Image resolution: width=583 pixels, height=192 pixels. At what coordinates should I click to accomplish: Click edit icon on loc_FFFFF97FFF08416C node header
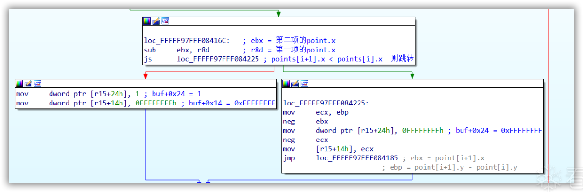coord(156,21)
